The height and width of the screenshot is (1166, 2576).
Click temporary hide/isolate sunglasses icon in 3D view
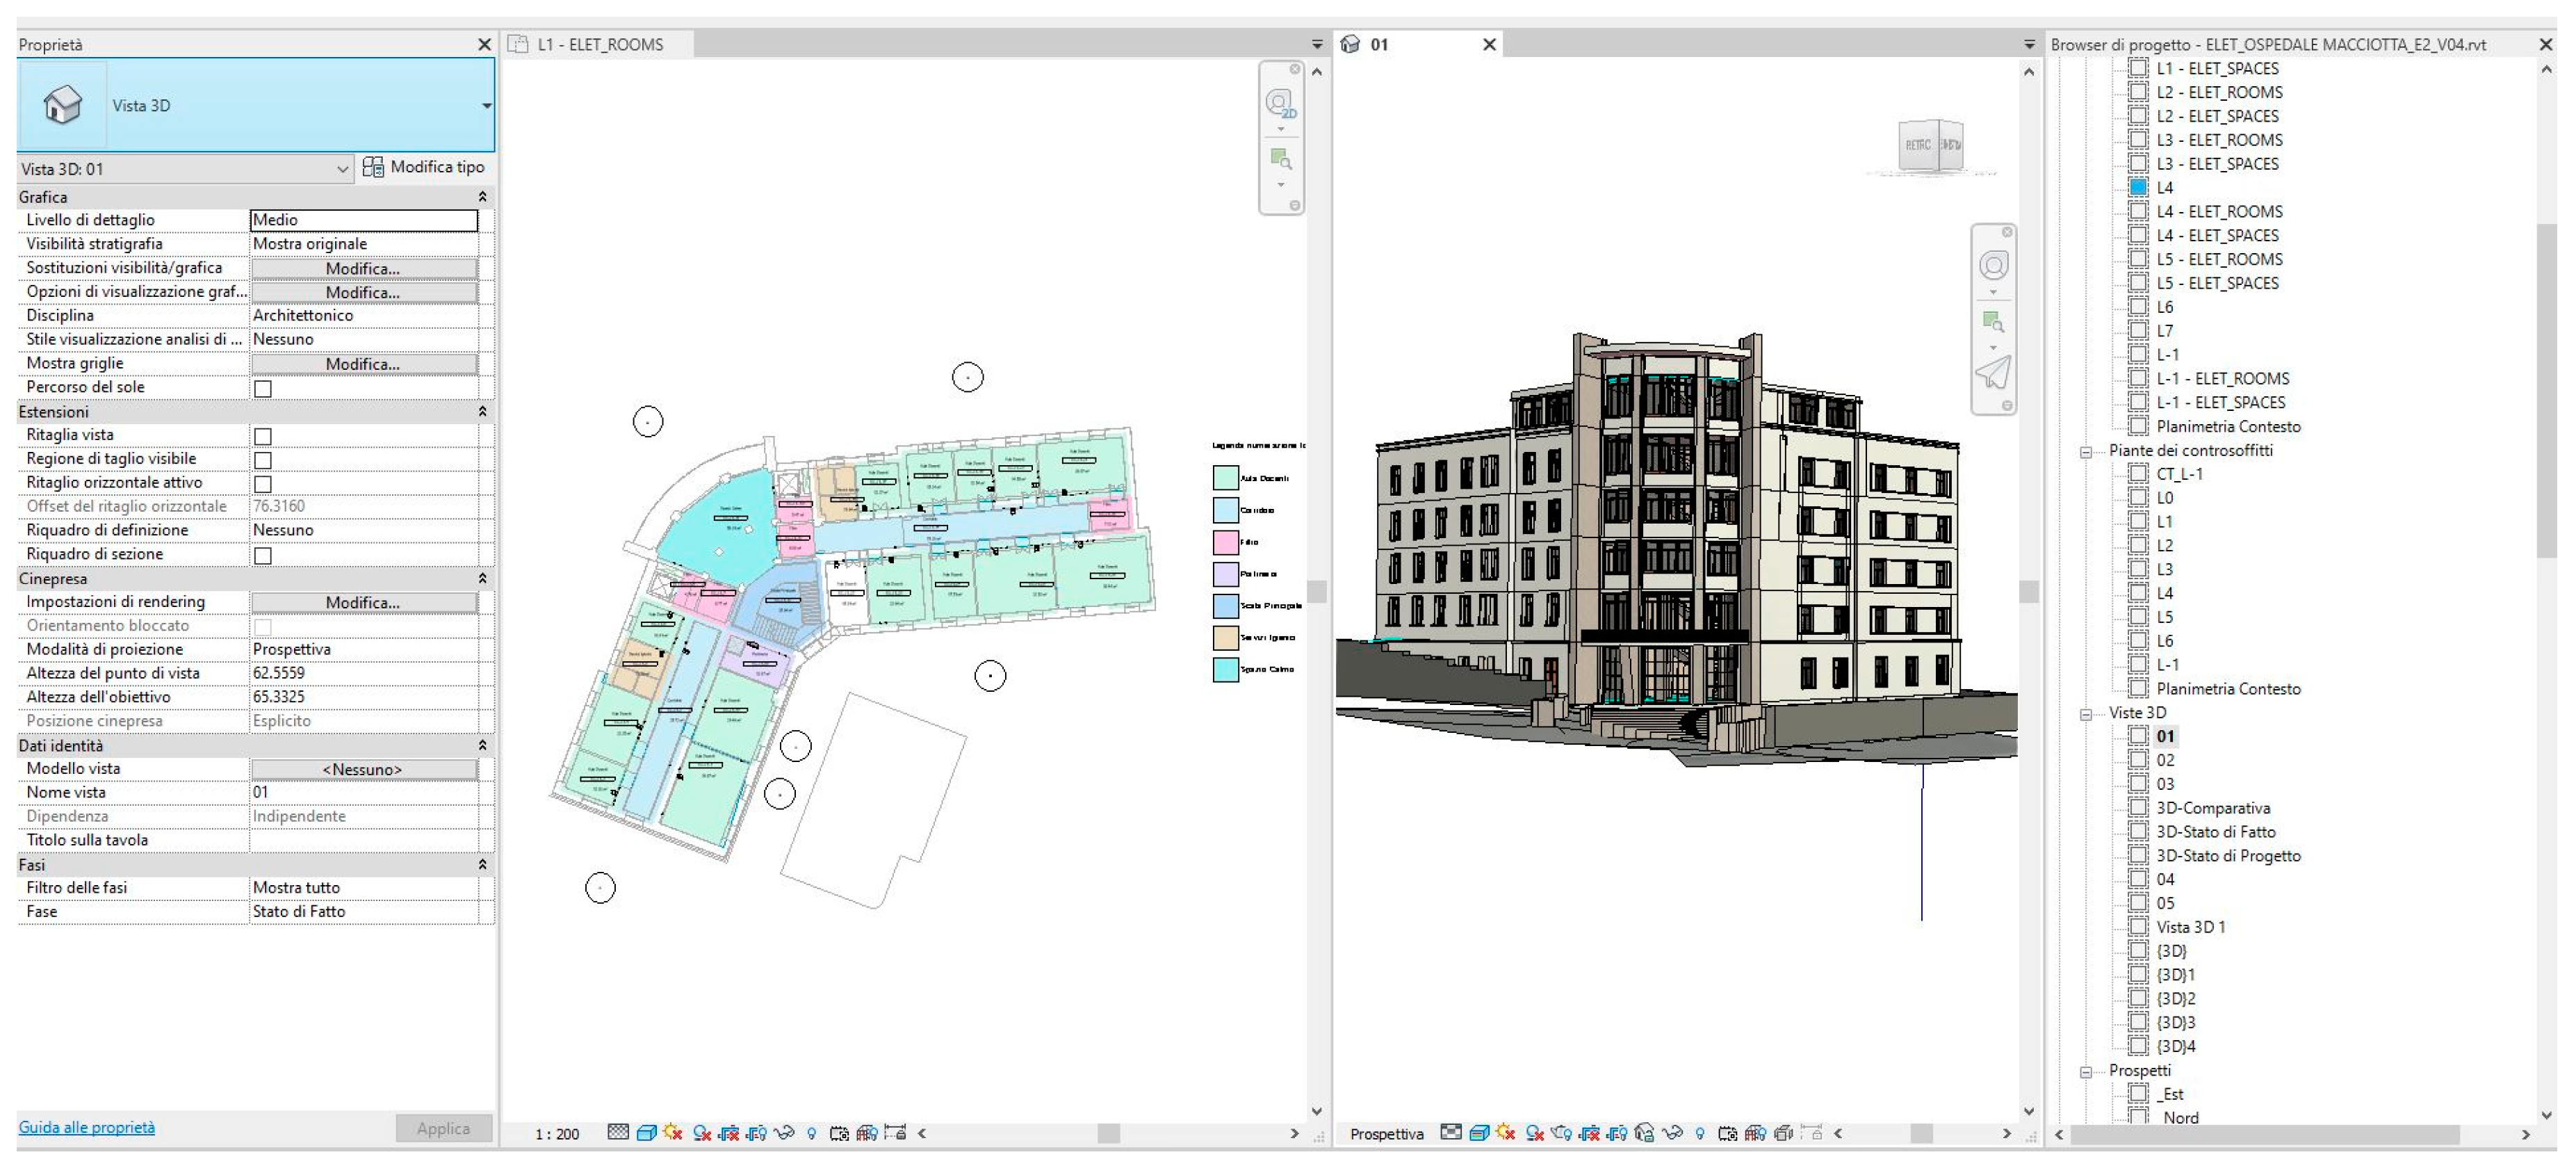(1672, 1133)
